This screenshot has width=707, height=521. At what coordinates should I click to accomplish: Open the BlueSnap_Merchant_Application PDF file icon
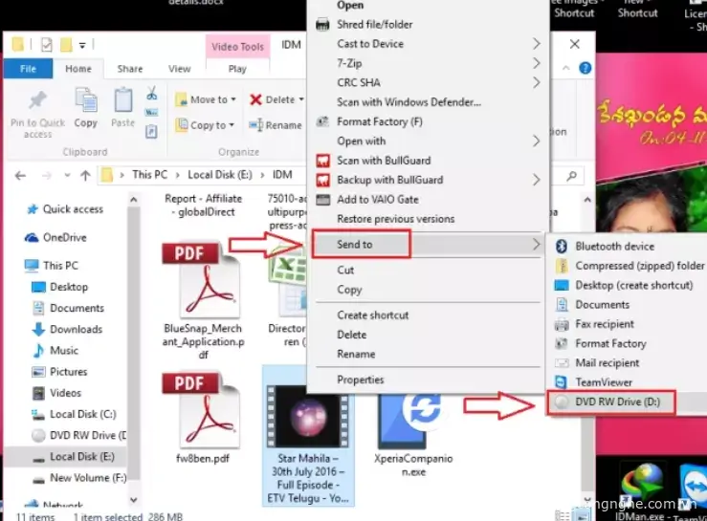(203, 280)
